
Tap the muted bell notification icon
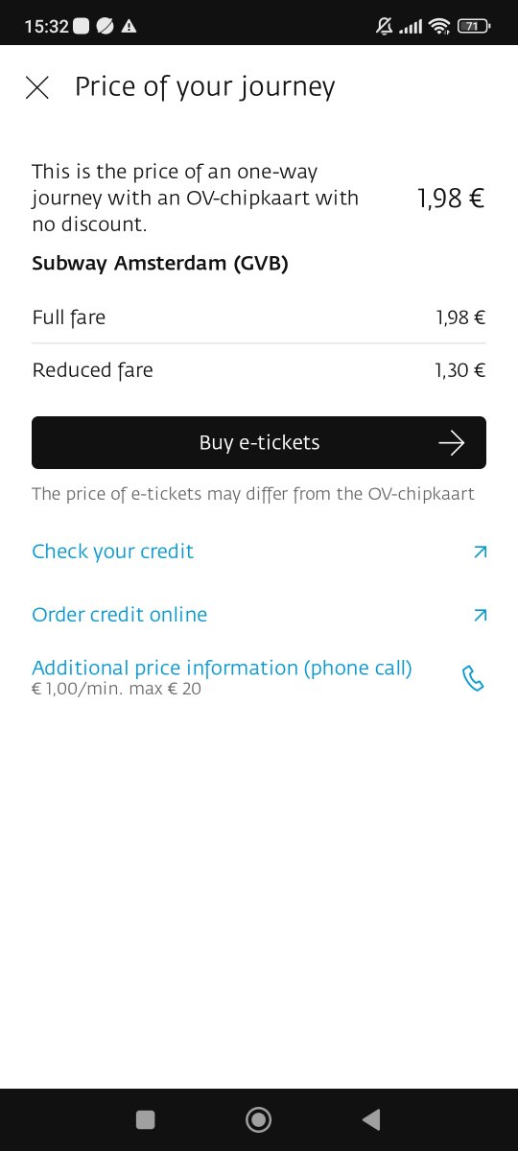pos(385,26)
